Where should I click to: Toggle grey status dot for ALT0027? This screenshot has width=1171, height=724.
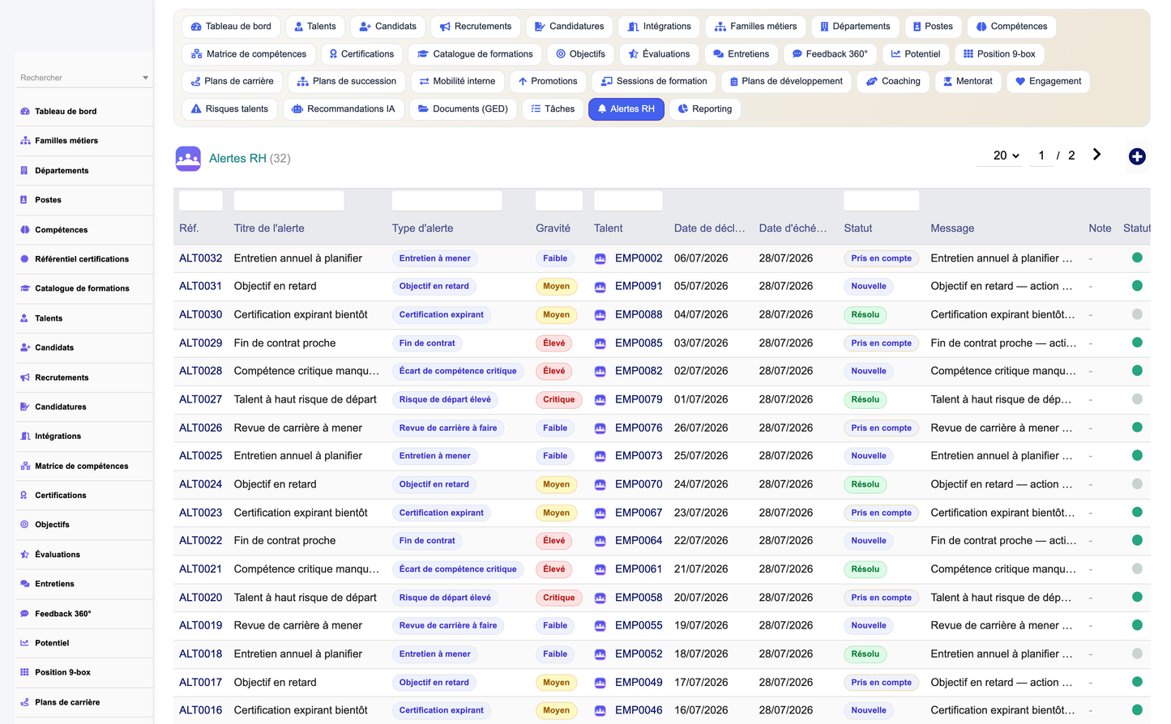point(1137,399)
